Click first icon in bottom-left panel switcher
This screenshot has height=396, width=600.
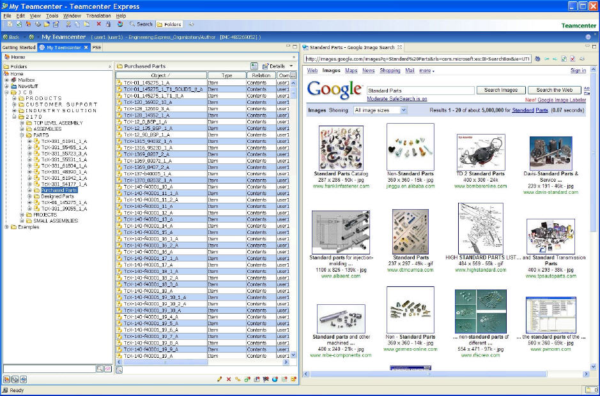tap(6, 379)
